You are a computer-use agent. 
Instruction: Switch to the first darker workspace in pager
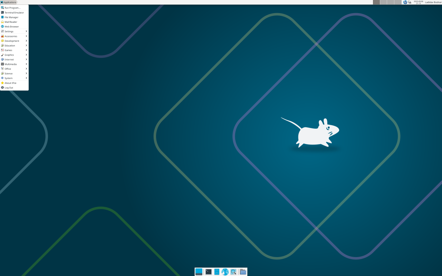point(376,2)
